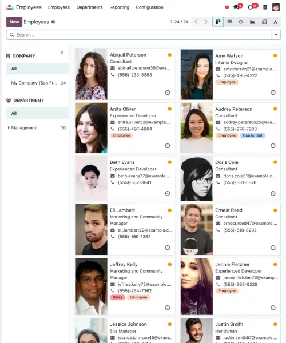The image size is (286, 343).
Task: Open the gear settings next to Employees title
Action: tap(53, 22)
